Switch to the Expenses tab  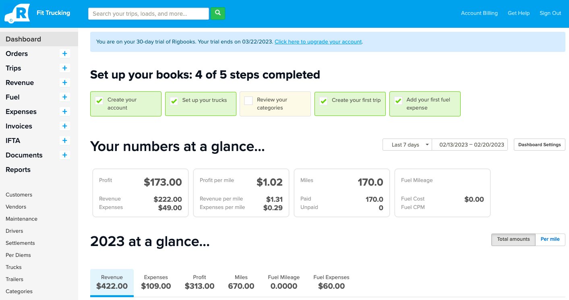pos(156,282)
